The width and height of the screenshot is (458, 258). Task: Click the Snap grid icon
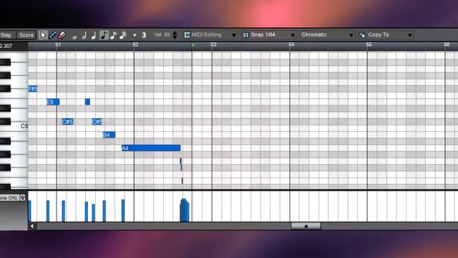coord(246,35)
